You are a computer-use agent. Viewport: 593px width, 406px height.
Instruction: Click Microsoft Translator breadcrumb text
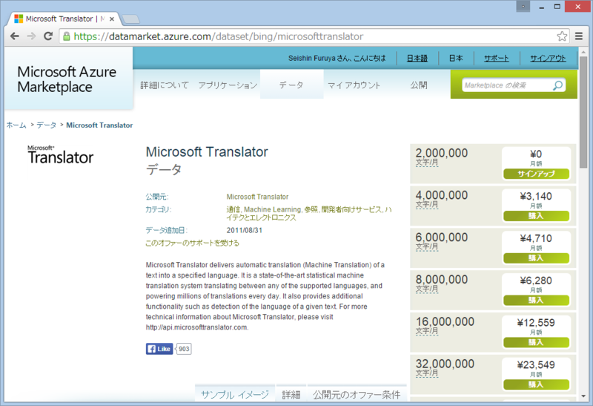pos(99,125)
